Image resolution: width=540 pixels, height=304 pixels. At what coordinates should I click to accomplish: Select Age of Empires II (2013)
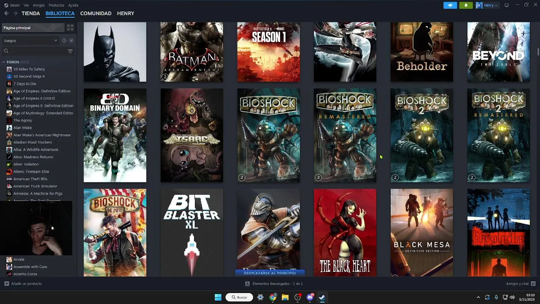[34, 98]
